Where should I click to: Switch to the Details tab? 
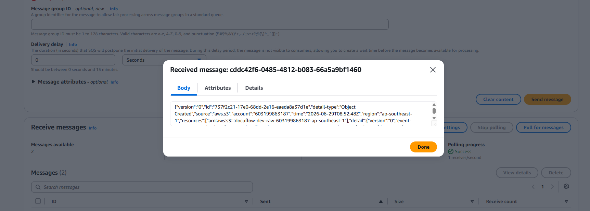tap(254, 88)
